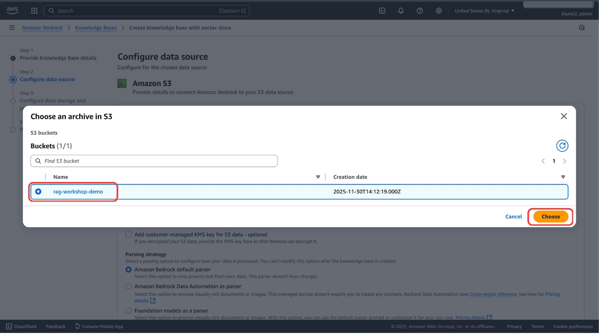Open the AWS services grid menu
The height and width of the screenshot is (334, 599).
click(34, 10)
